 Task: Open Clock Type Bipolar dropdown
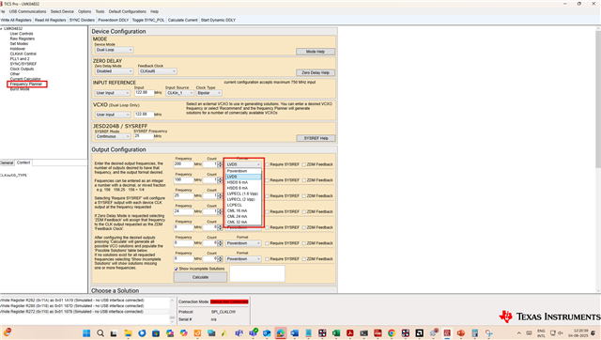tap(208, 93)
